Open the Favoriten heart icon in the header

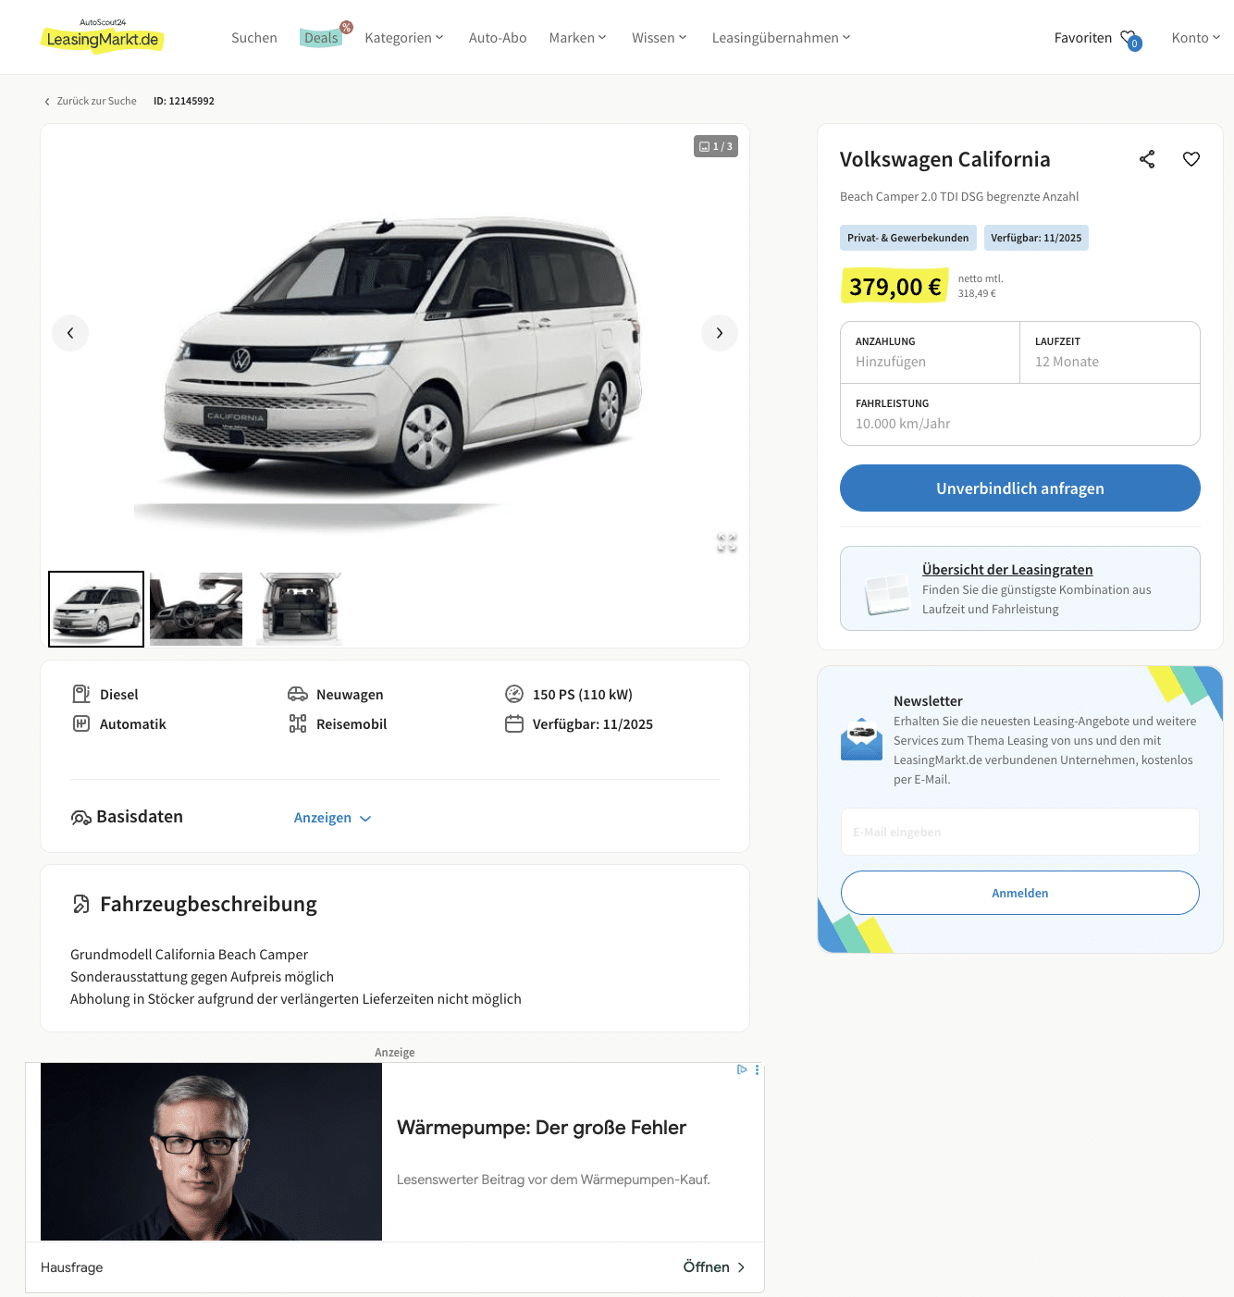click(1130, 39)
